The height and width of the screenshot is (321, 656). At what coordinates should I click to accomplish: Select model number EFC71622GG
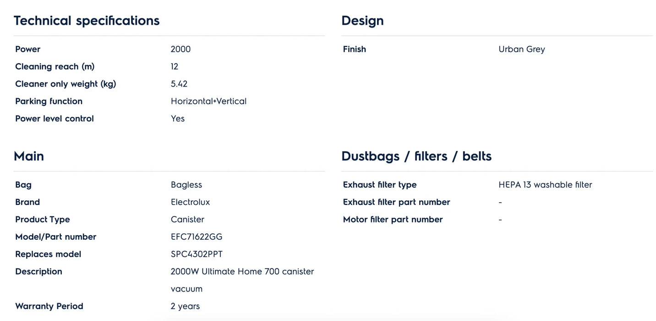pos(197,237)
